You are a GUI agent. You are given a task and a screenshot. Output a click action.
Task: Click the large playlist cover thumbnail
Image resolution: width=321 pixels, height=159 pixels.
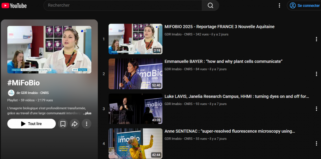(x=49, y=50)
